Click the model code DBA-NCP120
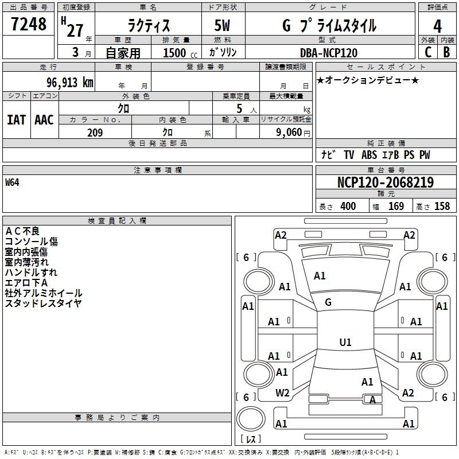 329,53
